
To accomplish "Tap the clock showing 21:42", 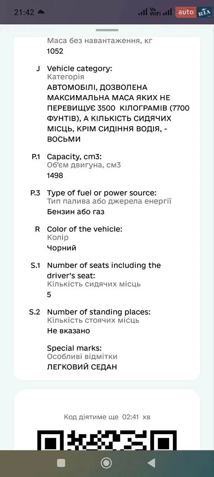I will pos(24,12).
